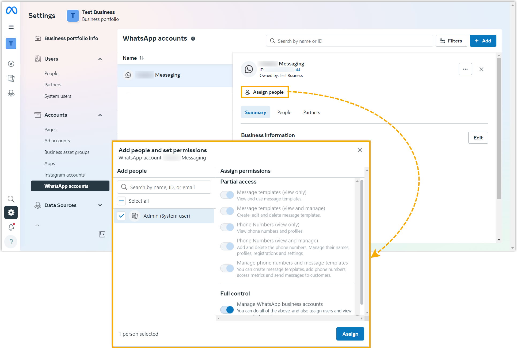Toggle Message templates (view only) permission
This screenshot has width=517, height=348.
[x=227, y=195]
